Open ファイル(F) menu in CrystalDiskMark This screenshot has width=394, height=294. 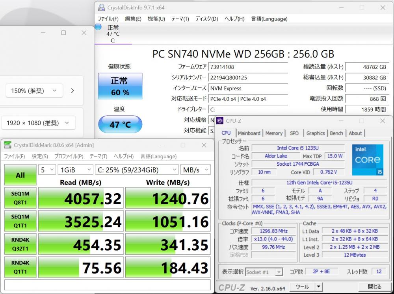(x=14, y=156)
